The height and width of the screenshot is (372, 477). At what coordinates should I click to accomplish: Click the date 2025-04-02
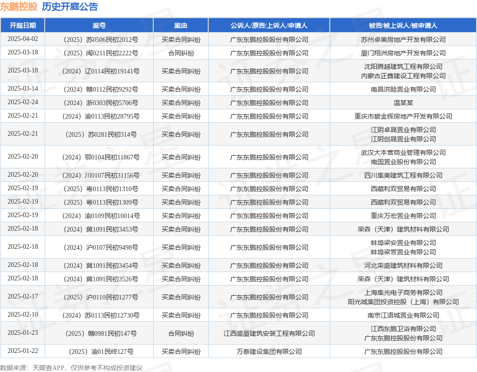click(x=23, y=39)
